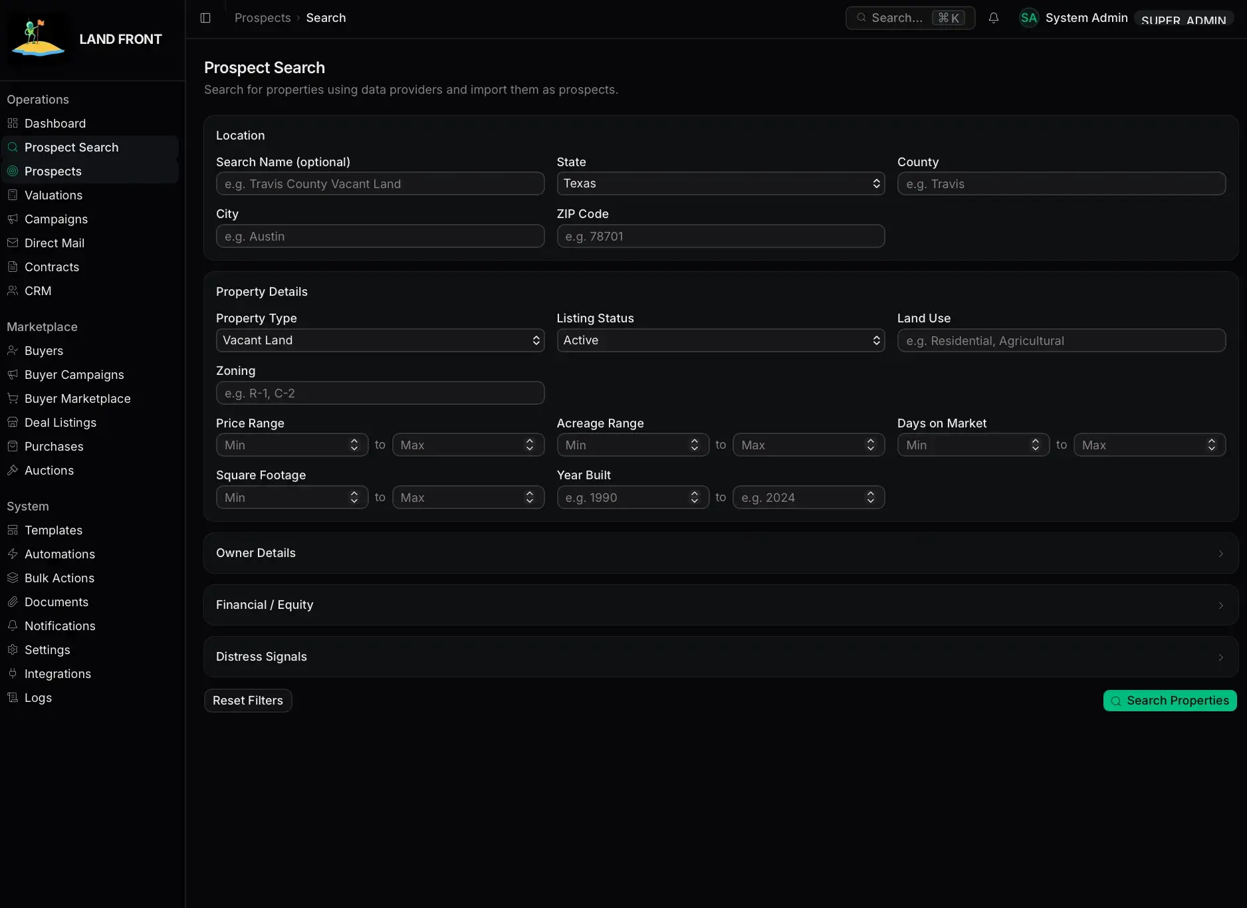1247x908 pixels.
Task: Click the Buyers person icon
Action: [x=13, y=351]
